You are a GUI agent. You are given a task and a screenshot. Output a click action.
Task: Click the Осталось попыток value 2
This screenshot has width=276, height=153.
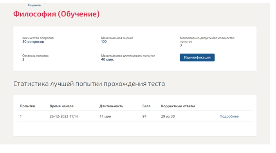click(23, 59)
